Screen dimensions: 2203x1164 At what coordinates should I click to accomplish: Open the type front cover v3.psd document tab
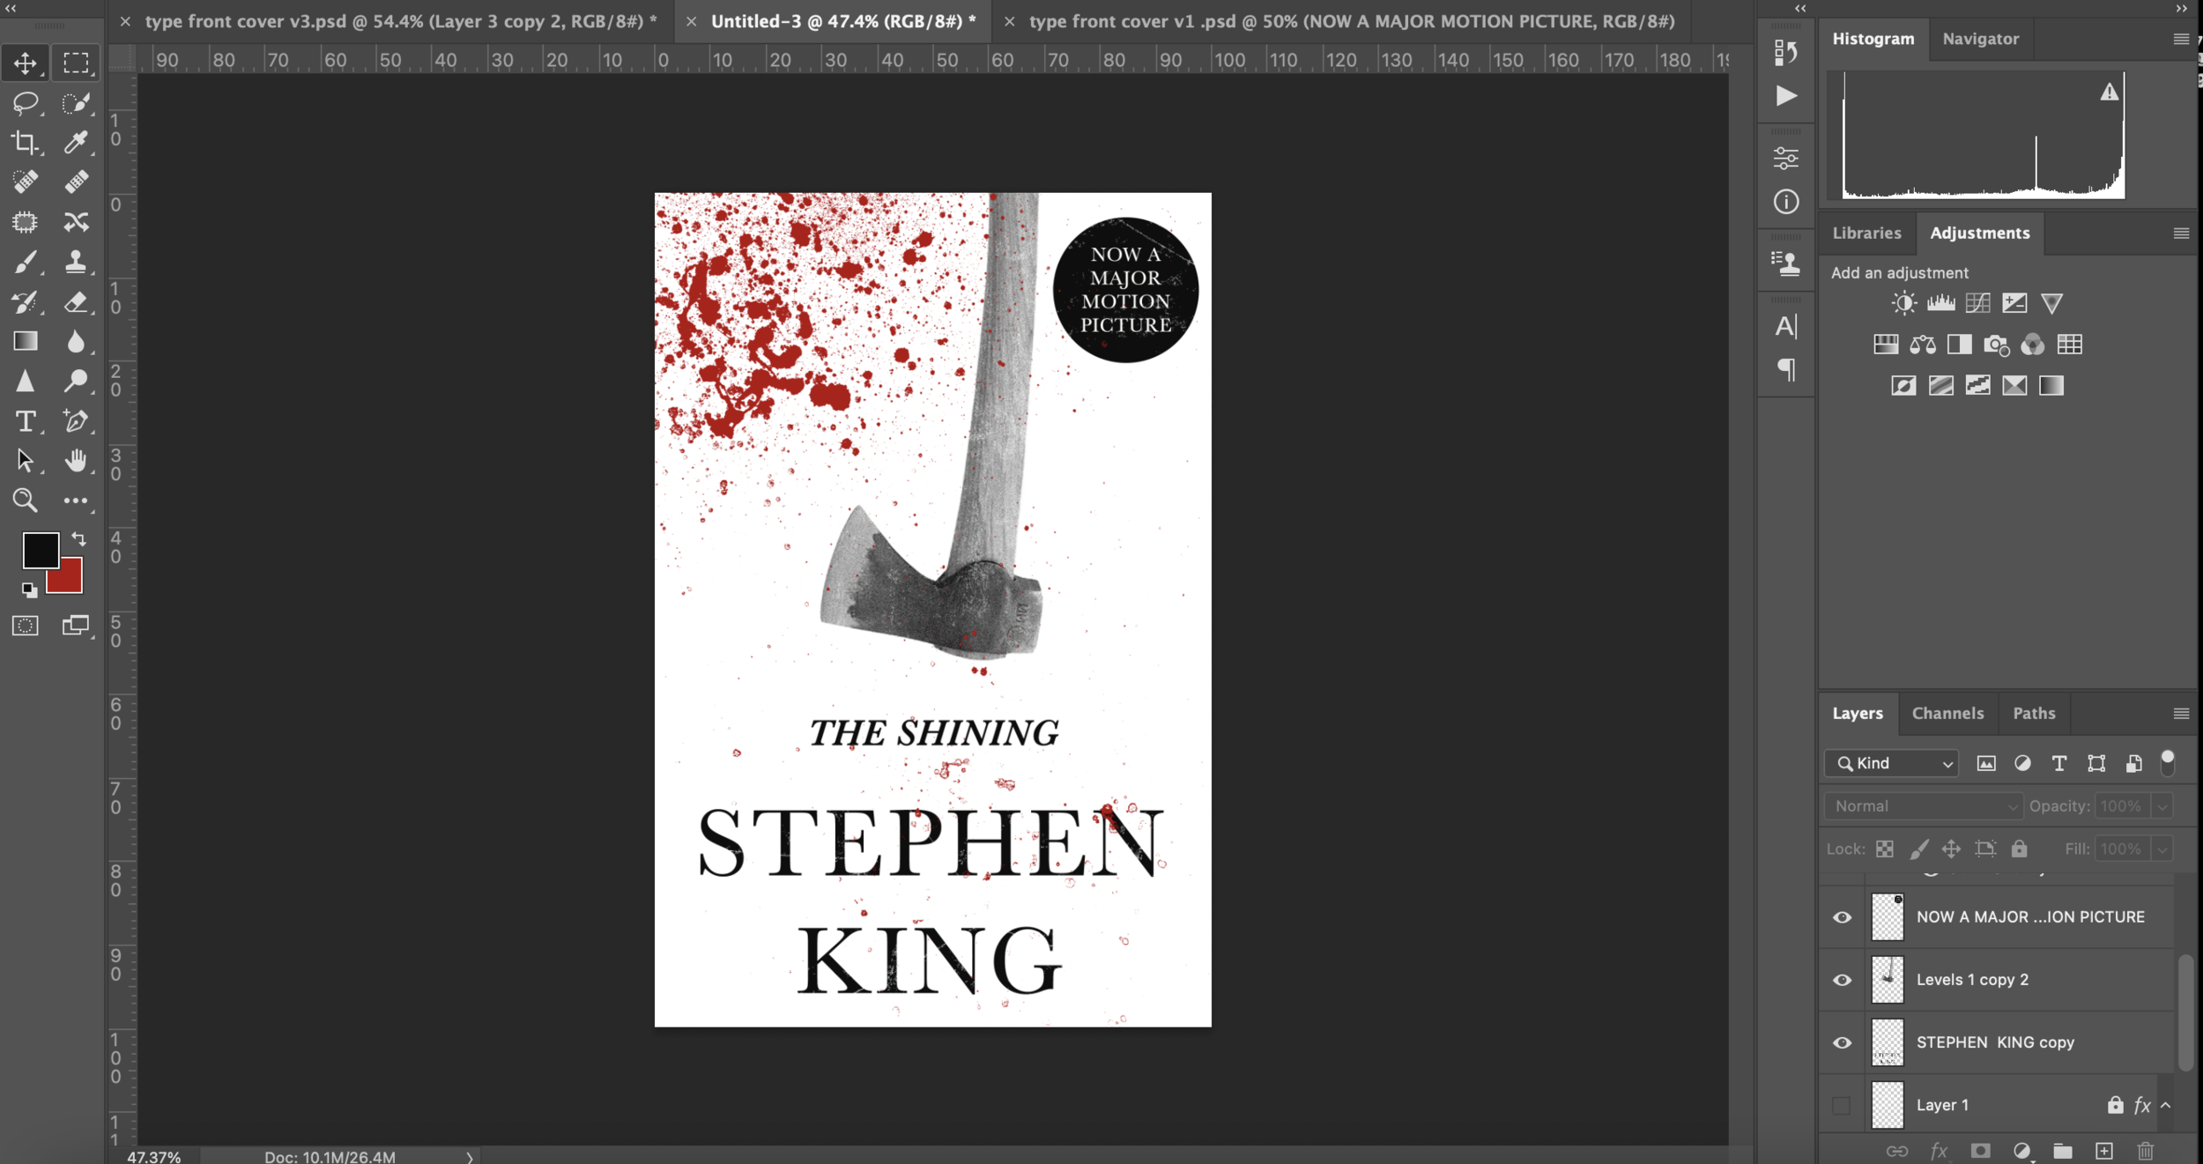click(401, 21)
